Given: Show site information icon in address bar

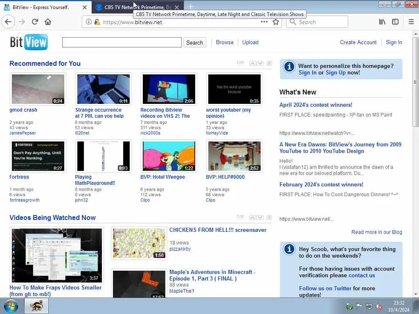Looking at the screenshot, I should click(x=88, y=22).
